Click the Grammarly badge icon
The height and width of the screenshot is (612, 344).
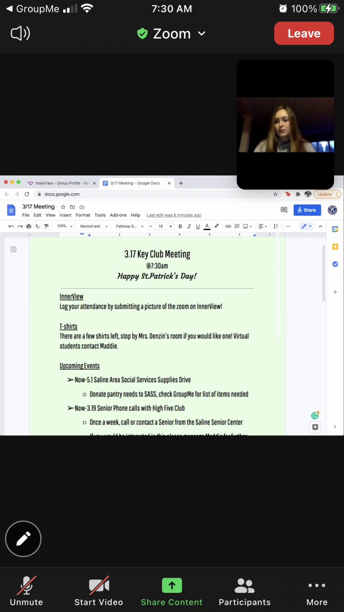[x=315, y=415]
